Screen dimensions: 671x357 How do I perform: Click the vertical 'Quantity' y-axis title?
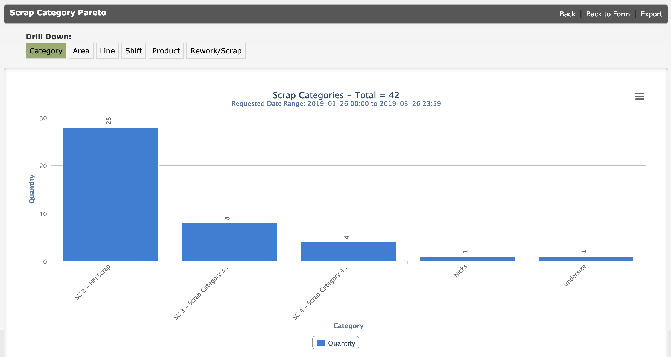[x=32, y=189]
